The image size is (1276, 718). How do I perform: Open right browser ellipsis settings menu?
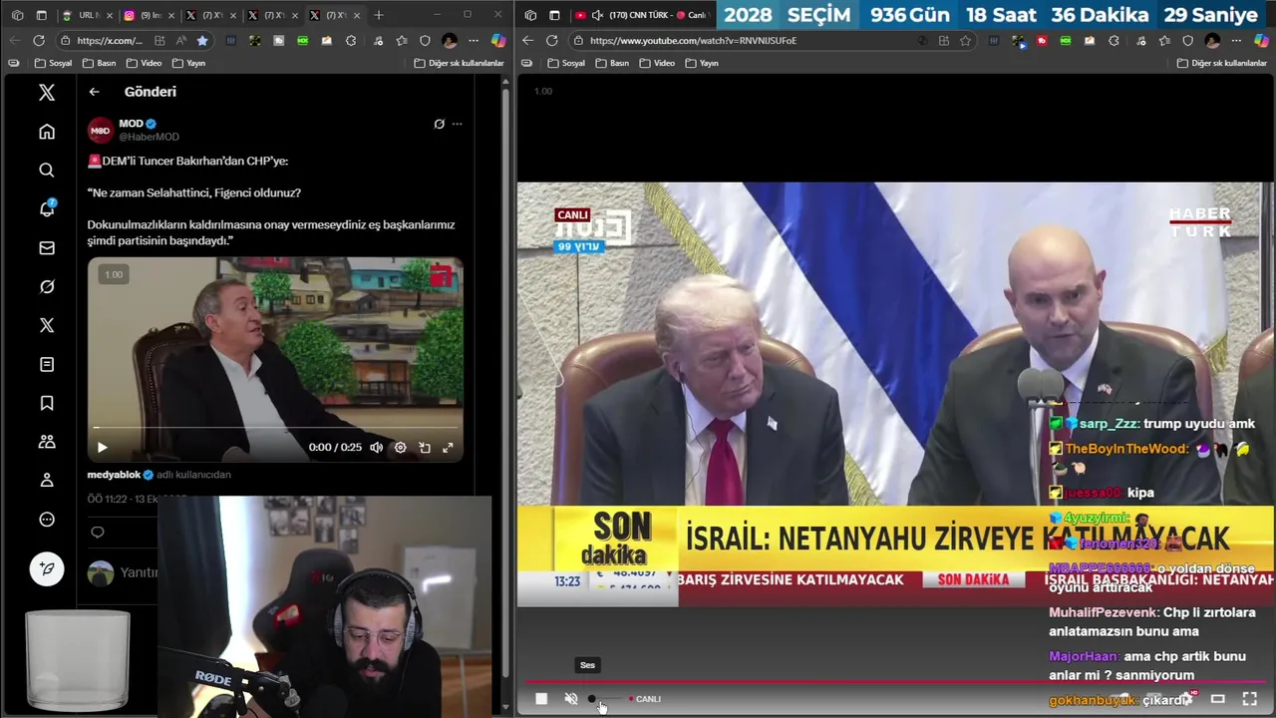pyautogui.click(x=1236, y=41)
